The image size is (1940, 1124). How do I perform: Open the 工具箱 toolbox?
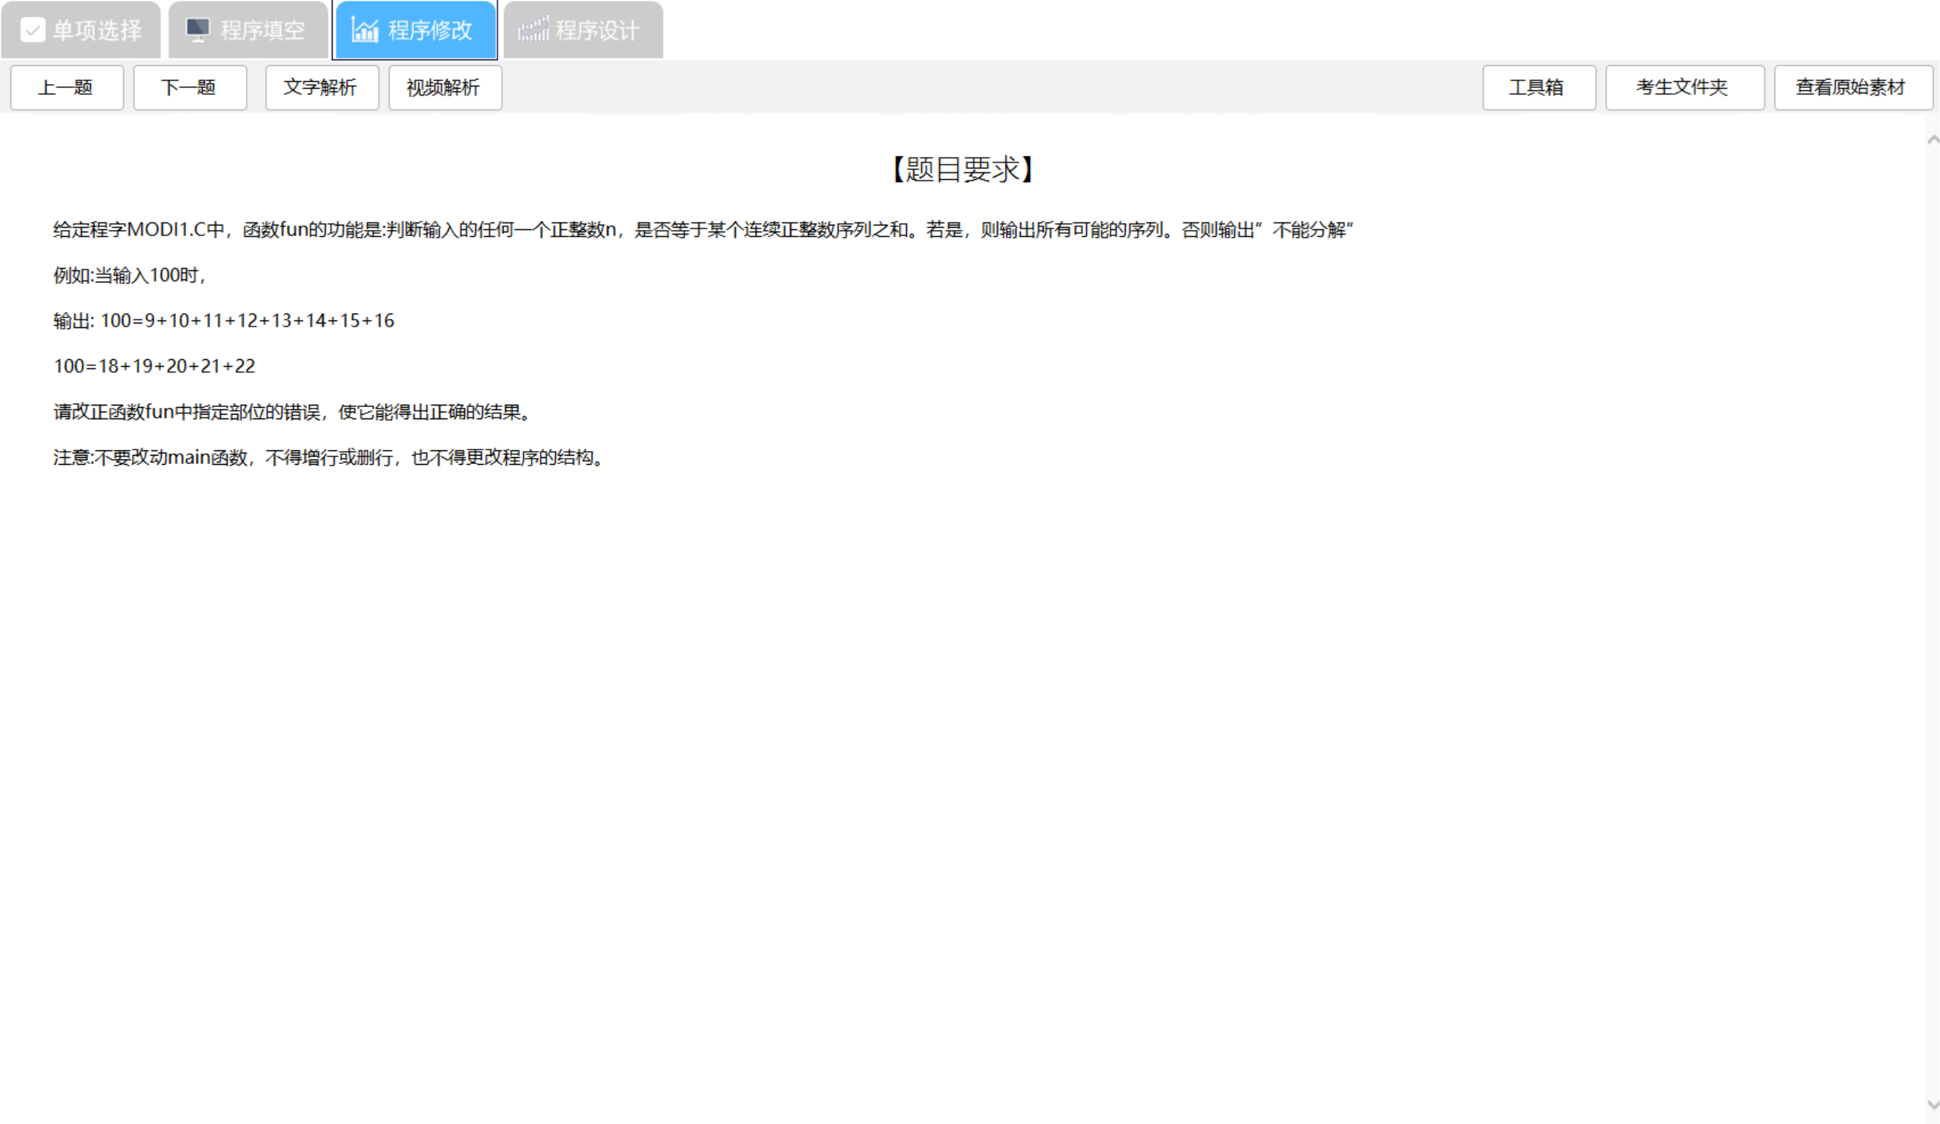pyautogui.click(x=1538, y=88)
